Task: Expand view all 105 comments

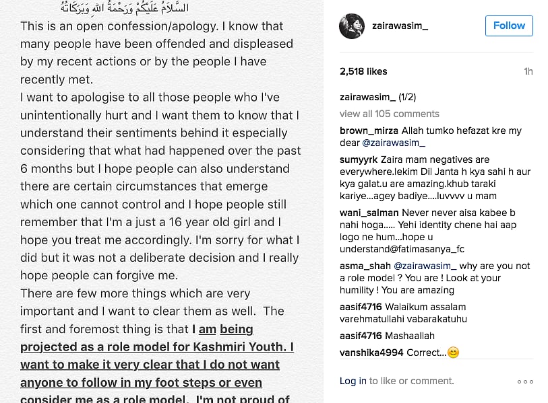Action: [389, 114]
